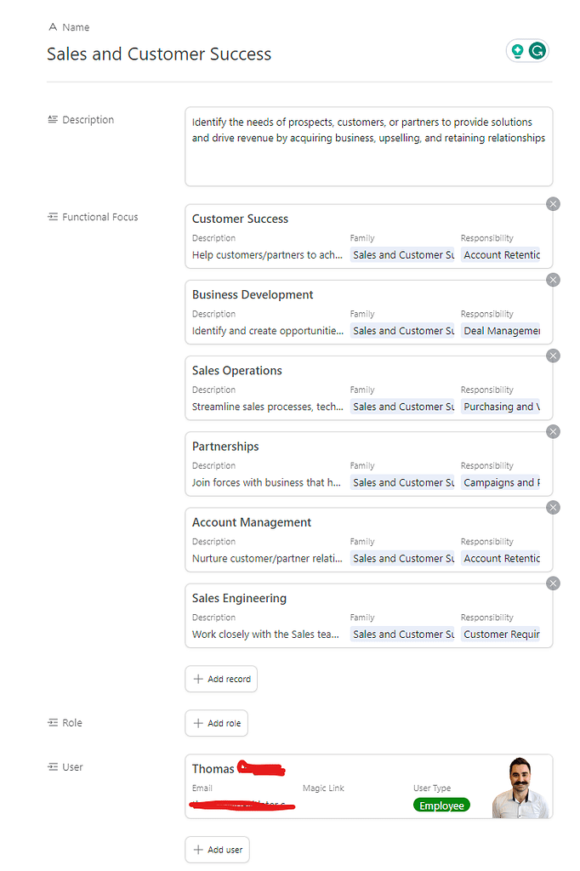Image resolution: width=580 pixels, height=871 pixels.
Task: Click the Grammarly icon
Action: coord(538,50)
